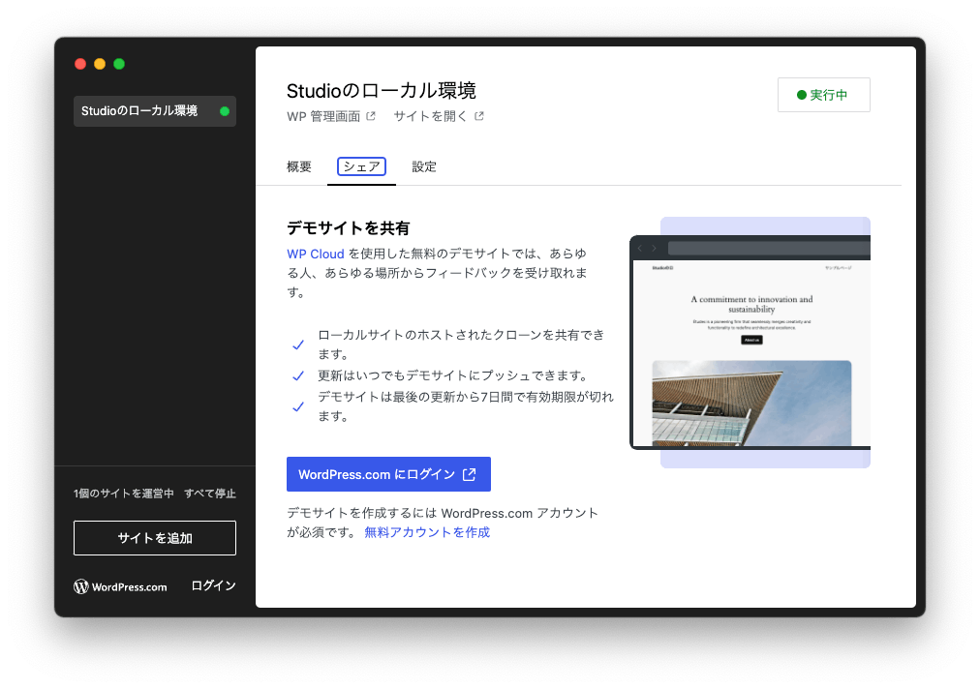Click the 1個のサイトを運営中 status text

tap(123, 494)
